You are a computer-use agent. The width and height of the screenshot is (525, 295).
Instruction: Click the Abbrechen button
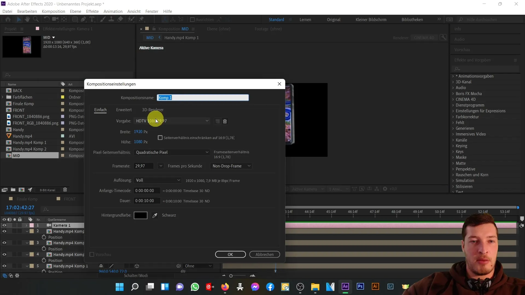(265, 255)
